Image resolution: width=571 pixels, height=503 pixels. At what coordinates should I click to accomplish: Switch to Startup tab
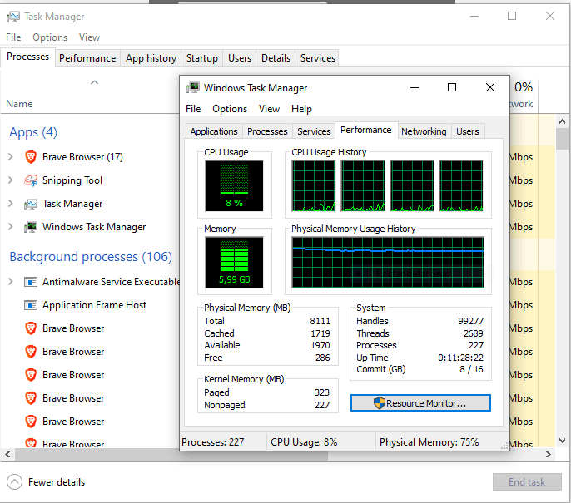pyautogui.click(x=202, y=58)
